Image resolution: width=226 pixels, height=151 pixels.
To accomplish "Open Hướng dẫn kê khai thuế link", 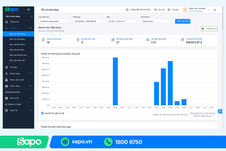I will 138,10.
